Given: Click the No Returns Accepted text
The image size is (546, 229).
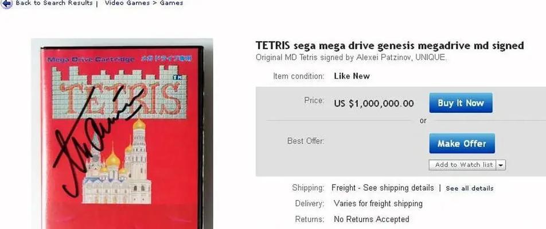Looking at the screenshot, I should (371, 219).
